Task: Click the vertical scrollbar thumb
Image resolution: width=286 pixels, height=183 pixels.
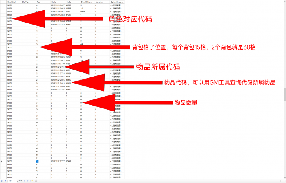Action: pyautogui.click(x=284, y=94)
